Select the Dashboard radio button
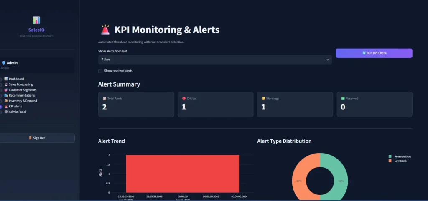Viewport: 428px width, 201px height. coord(1,79)
